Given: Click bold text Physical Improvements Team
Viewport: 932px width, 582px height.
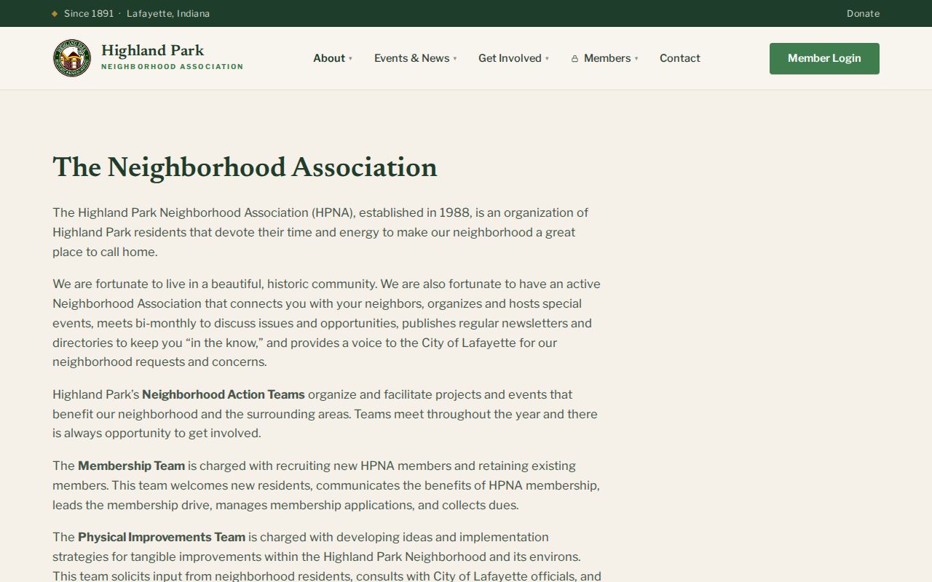Looking at the screenshot, I should pyautogui.click(x=162, y=537).
